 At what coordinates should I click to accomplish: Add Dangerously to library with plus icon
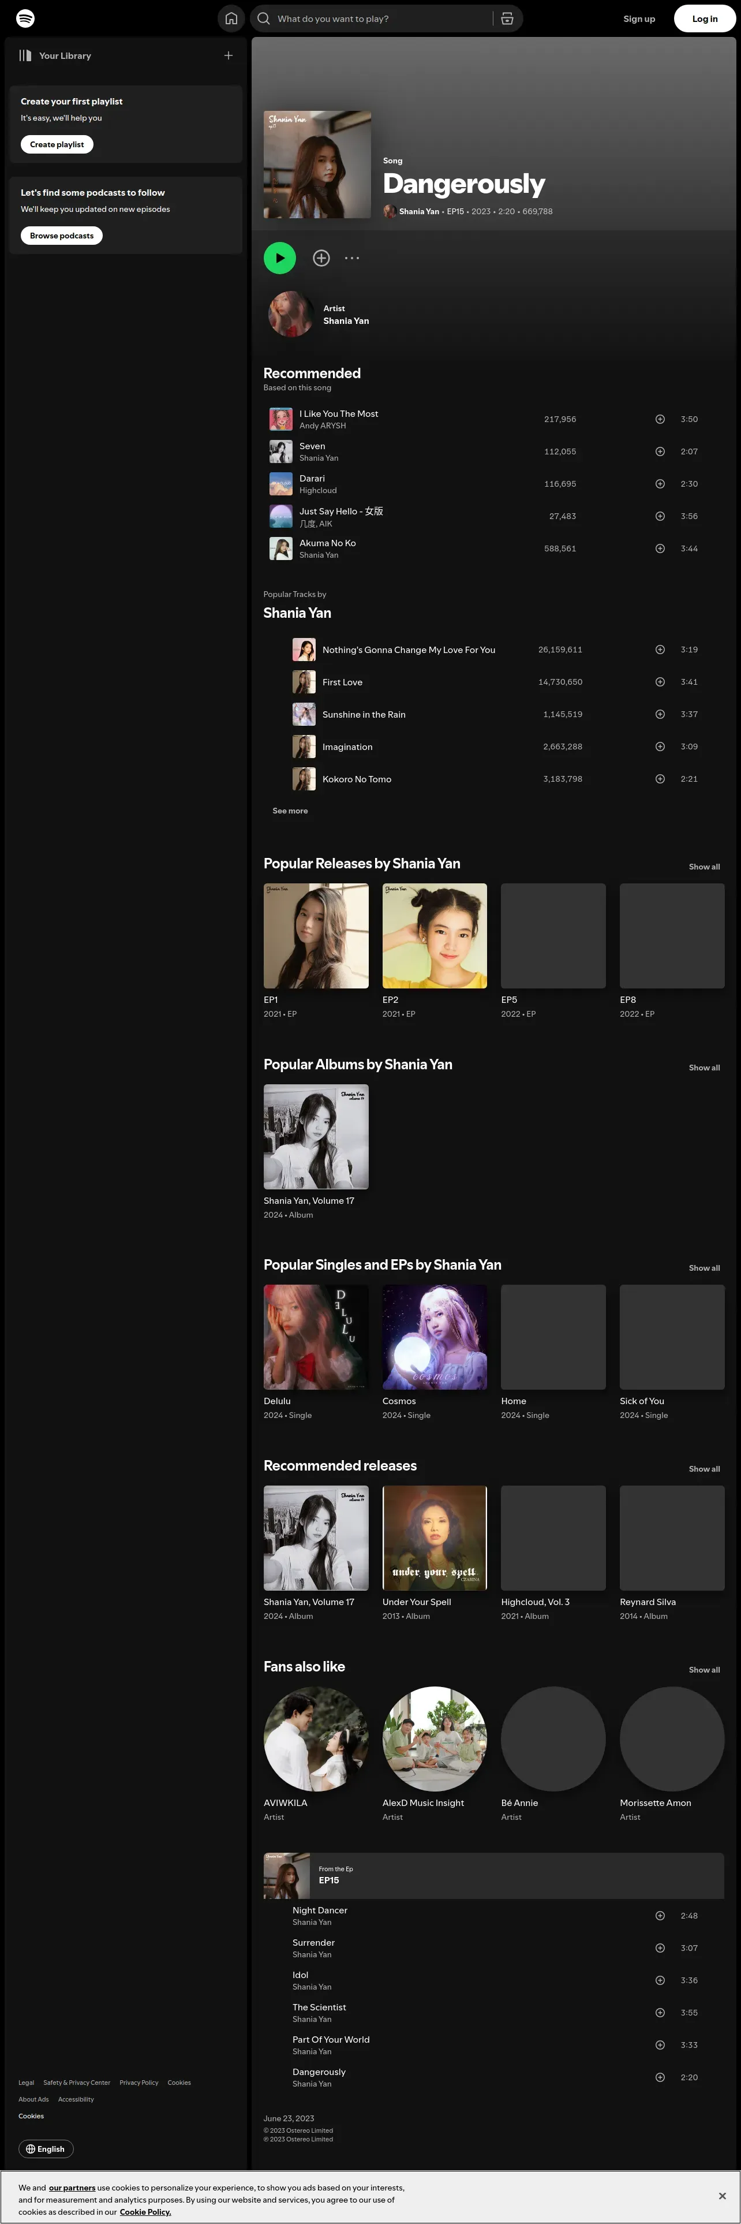(x=321, y=258)
